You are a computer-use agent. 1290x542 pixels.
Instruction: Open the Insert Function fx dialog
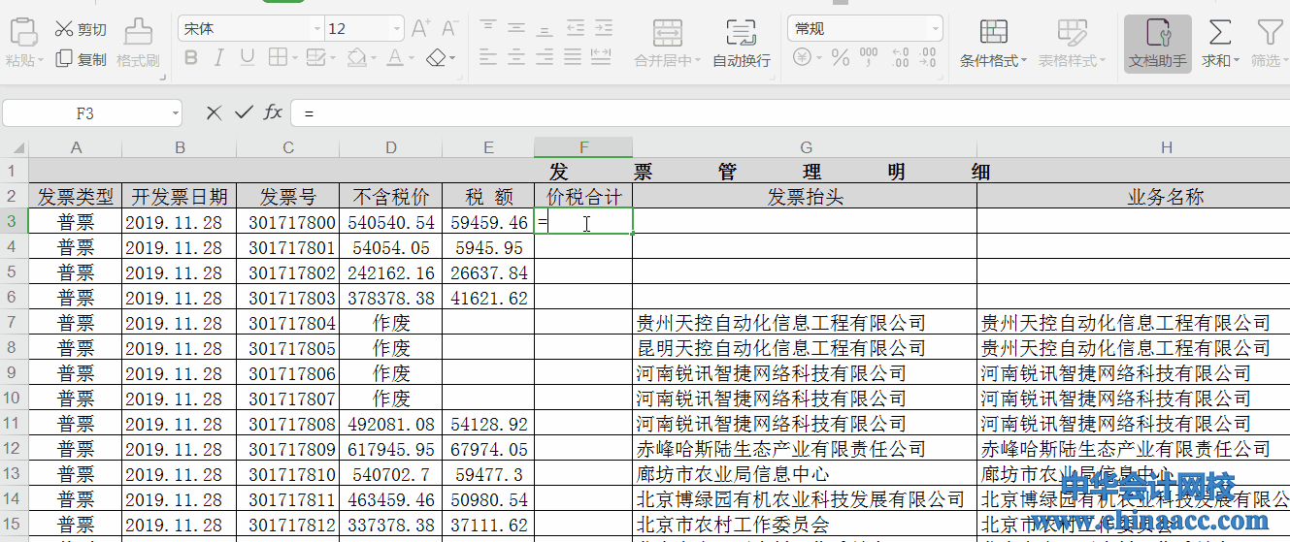coord(274,112)
